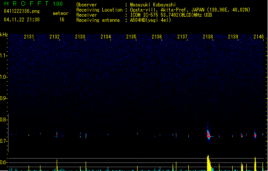Click the 2139 time axis marker

tap(233, 37)
